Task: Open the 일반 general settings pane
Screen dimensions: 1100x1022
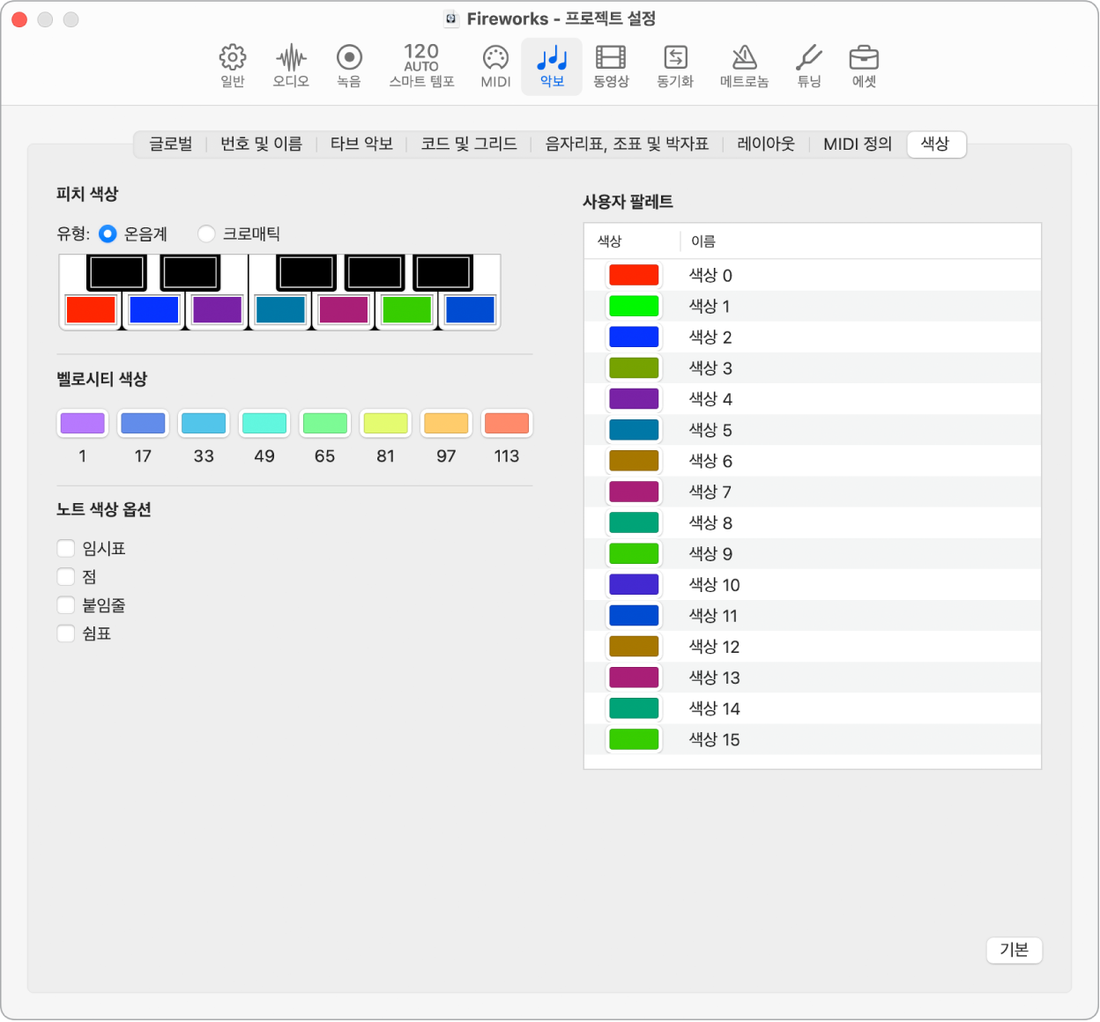Action: point(232,66)
